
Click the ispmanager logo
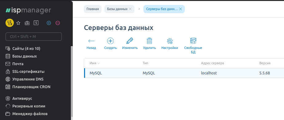coord(28,10)
